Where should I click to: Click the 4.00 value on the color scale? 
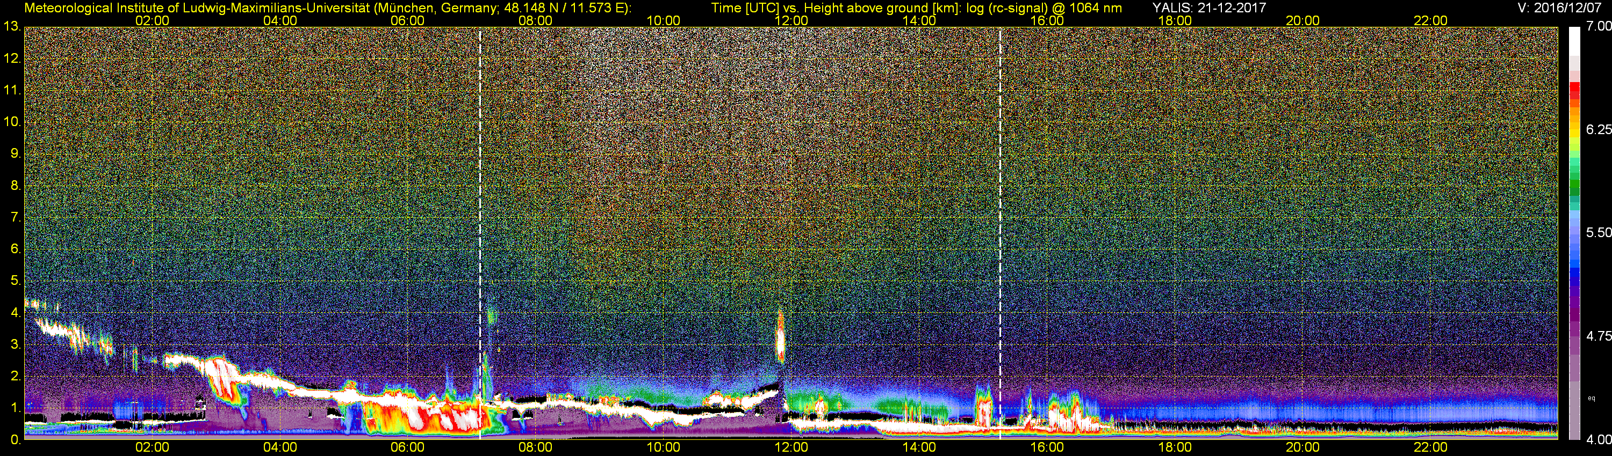pos(1599,440)
